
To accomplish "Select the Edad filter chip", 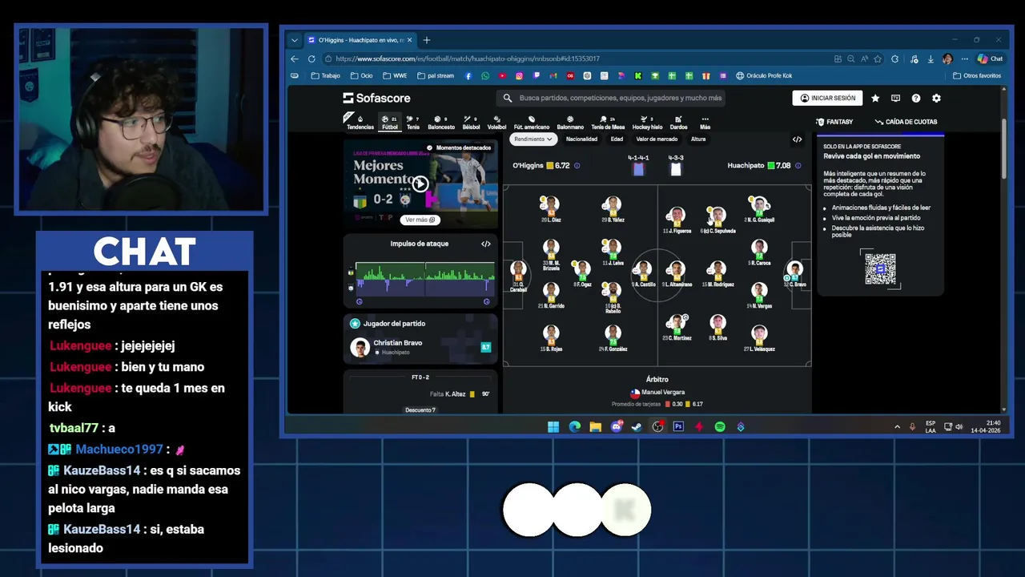I will coord(617,139).
